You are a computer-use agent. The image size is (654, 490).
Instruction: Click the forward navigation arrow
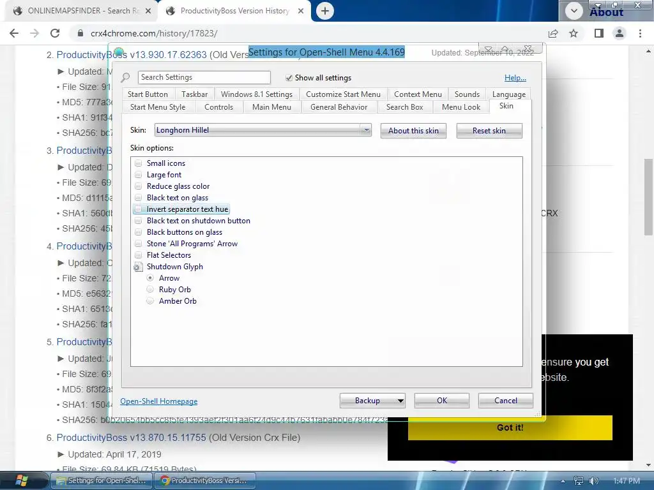(34, 33)
